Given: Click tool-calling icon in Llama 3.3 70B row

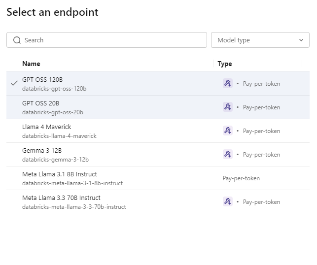Looking at the screenshot, I should click(x=228, y=201).
